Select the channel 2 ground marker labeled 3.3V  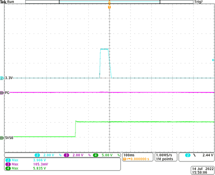click(2, 78)
